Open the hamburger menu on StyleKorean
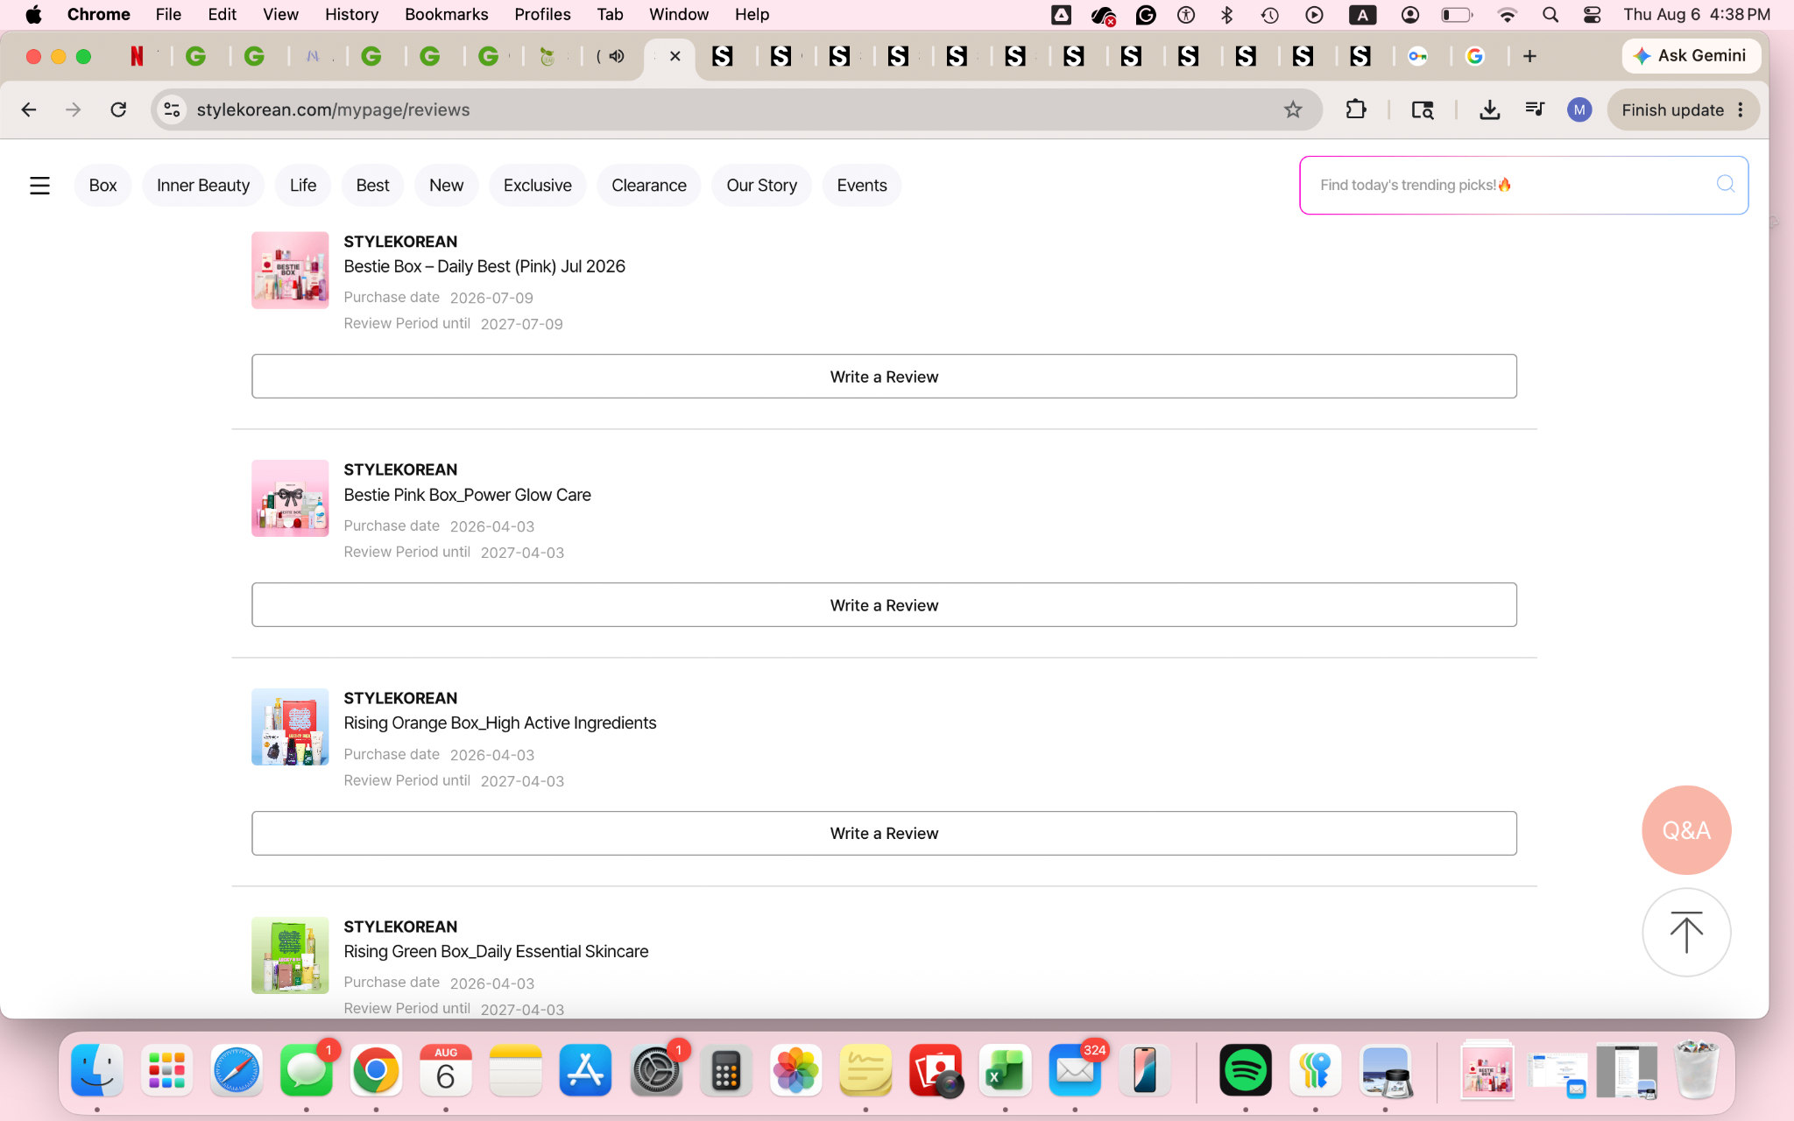The height and width of the screenshot is (1121, 1794). [39, 186]
